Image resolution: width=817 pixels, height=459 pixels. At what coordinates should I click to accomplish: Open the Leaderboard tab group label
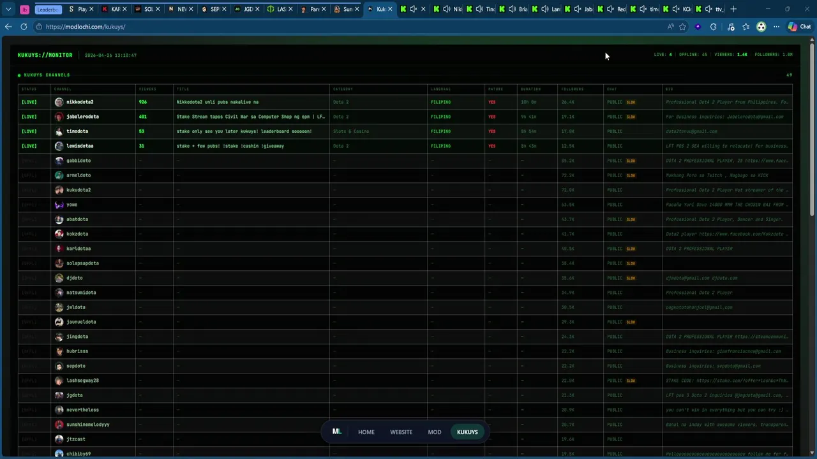48,9
